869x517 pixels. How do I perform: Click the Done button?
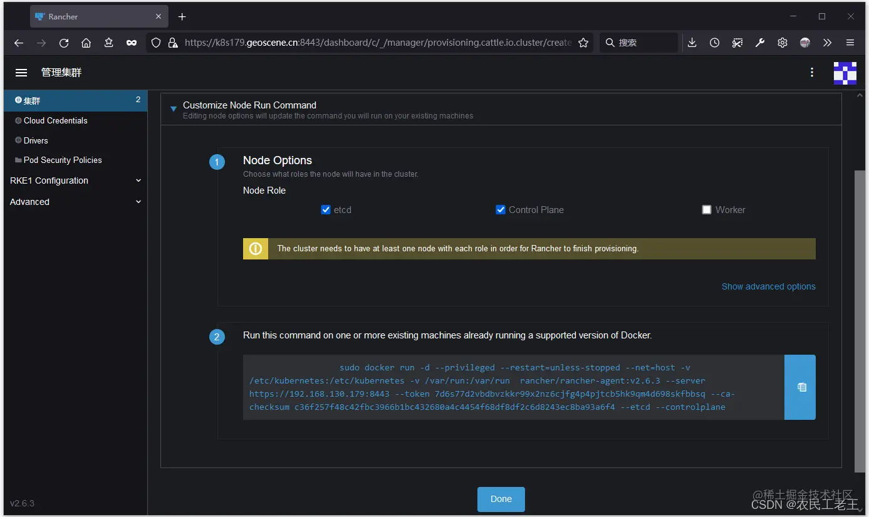pyautogui.click(x=501, y=499)
